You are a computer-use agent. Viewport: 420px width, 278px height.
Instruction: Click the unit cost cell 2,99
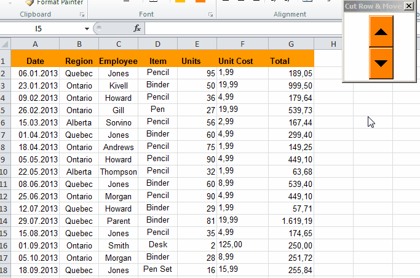point(242,122)
